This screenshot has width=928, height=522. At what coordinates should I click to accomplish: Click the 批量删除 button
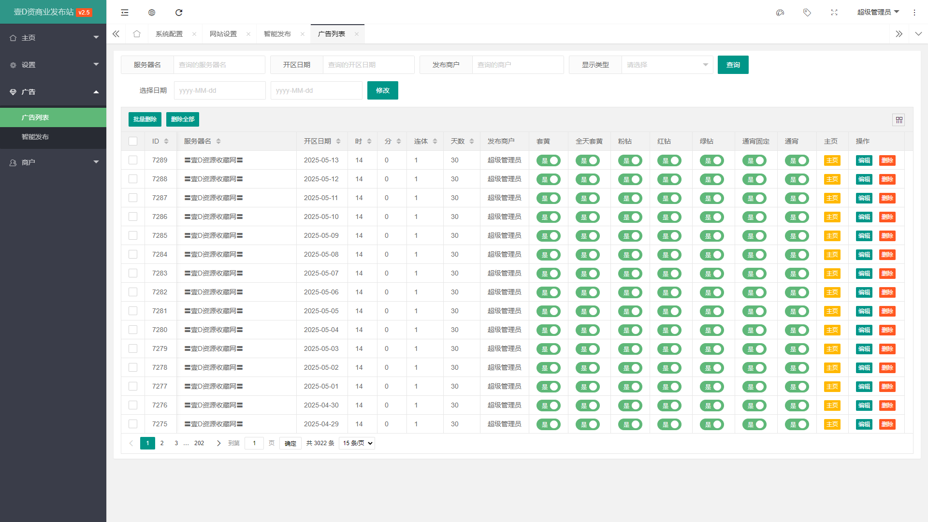145,119
